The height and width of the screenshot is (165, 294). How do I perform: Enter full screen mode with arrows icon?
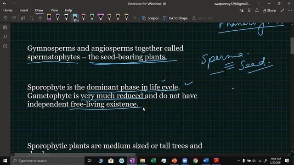[x=283, y=11]
